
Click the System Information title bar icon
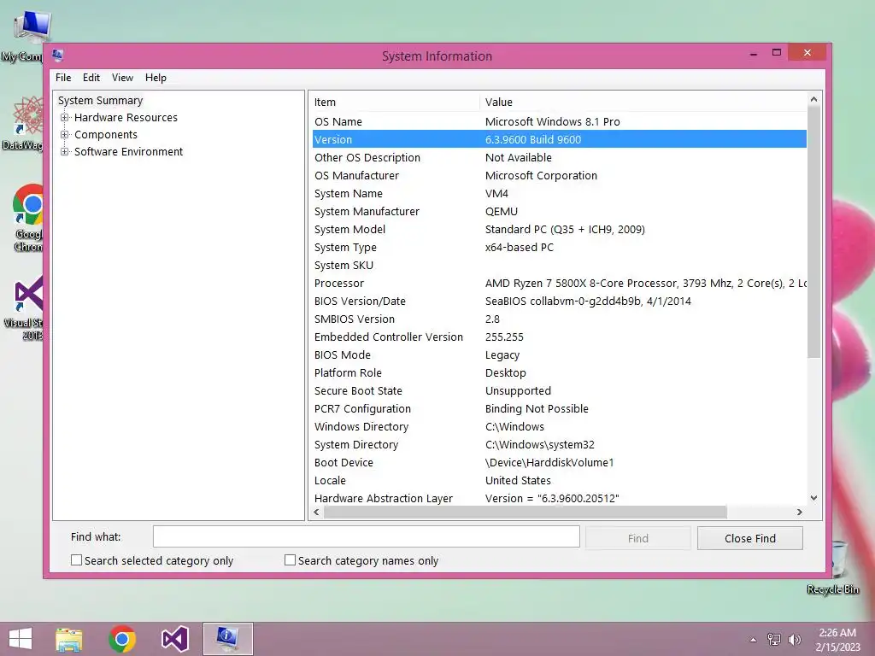(x=57, y=55)
